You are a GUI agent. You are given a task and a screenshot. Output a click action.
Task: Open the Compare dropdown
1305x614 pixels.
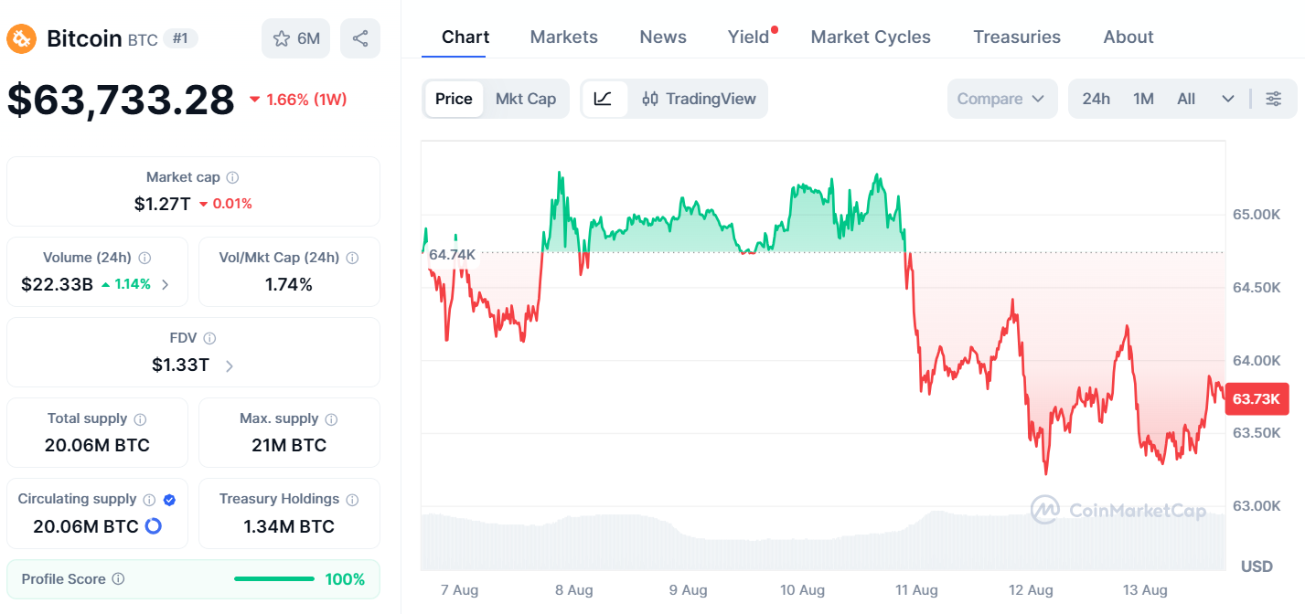coord(1002,99)
